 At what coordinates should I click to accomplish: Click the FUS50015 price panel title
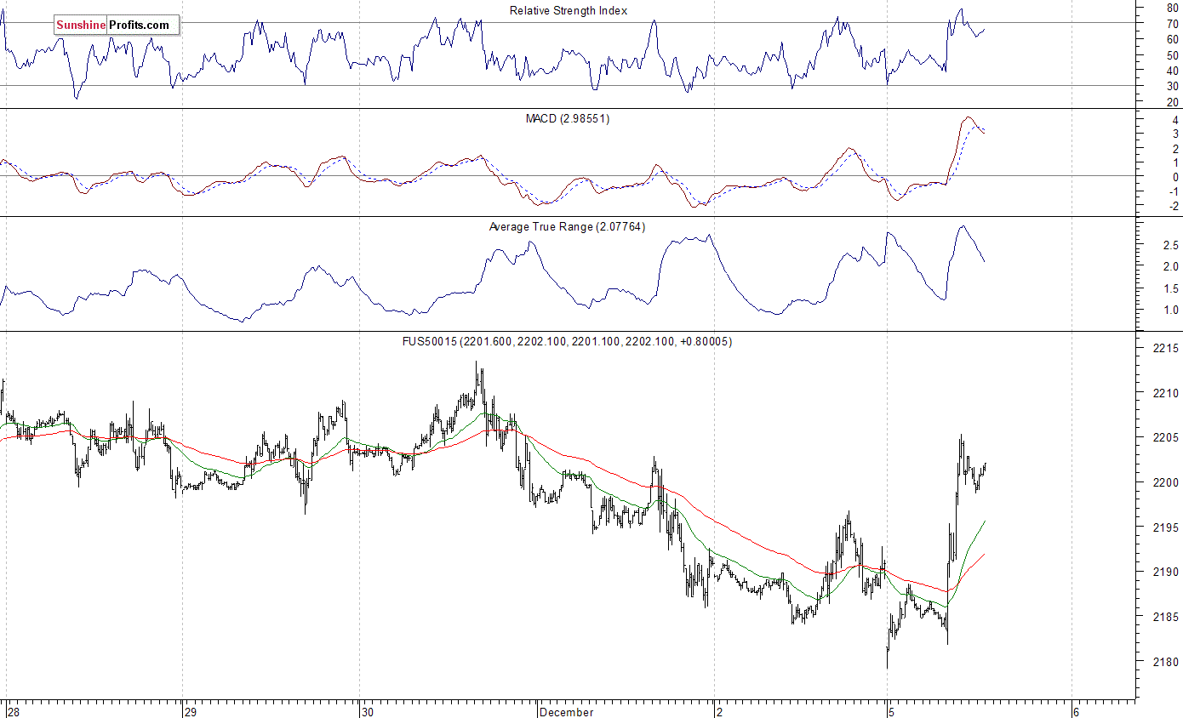pyautogui.click(x=568, y=341)
